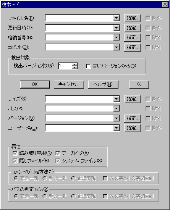Open help via ヘルプ button
Image resolution: width=170 pixels, height=210 pixels.
(x=103, y=84)
